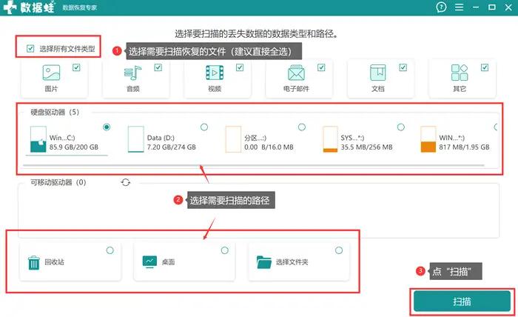Click the 0.00 B/16.0 MB text

click(269, 147)
